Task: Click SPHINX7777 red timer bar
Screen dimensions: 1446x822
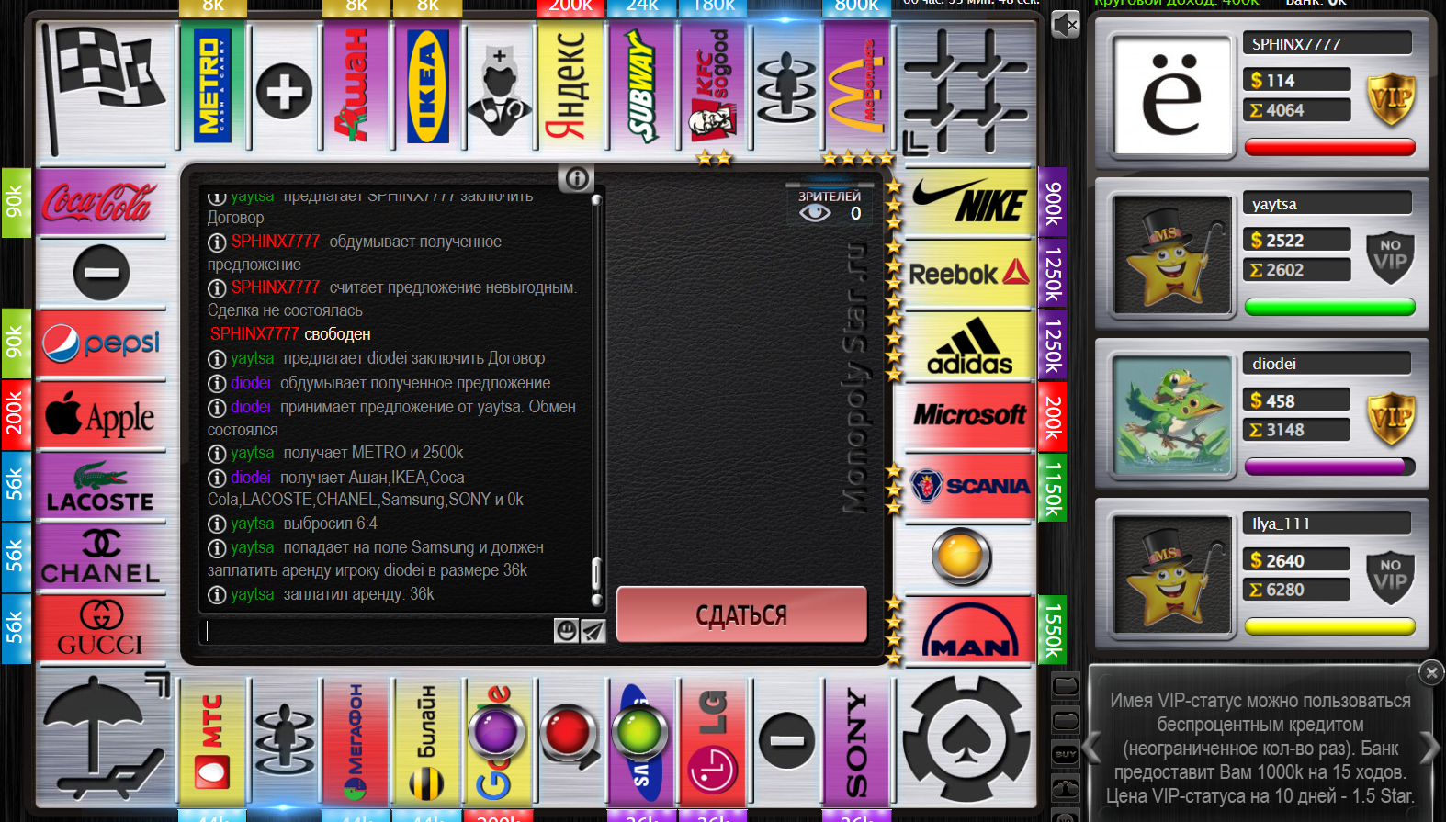Action: [x=1329, y=147]
